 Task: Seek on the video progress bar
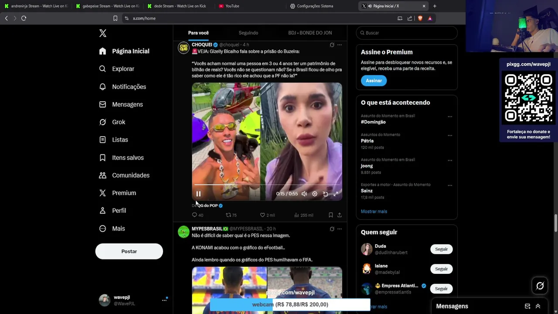point(267,185)
